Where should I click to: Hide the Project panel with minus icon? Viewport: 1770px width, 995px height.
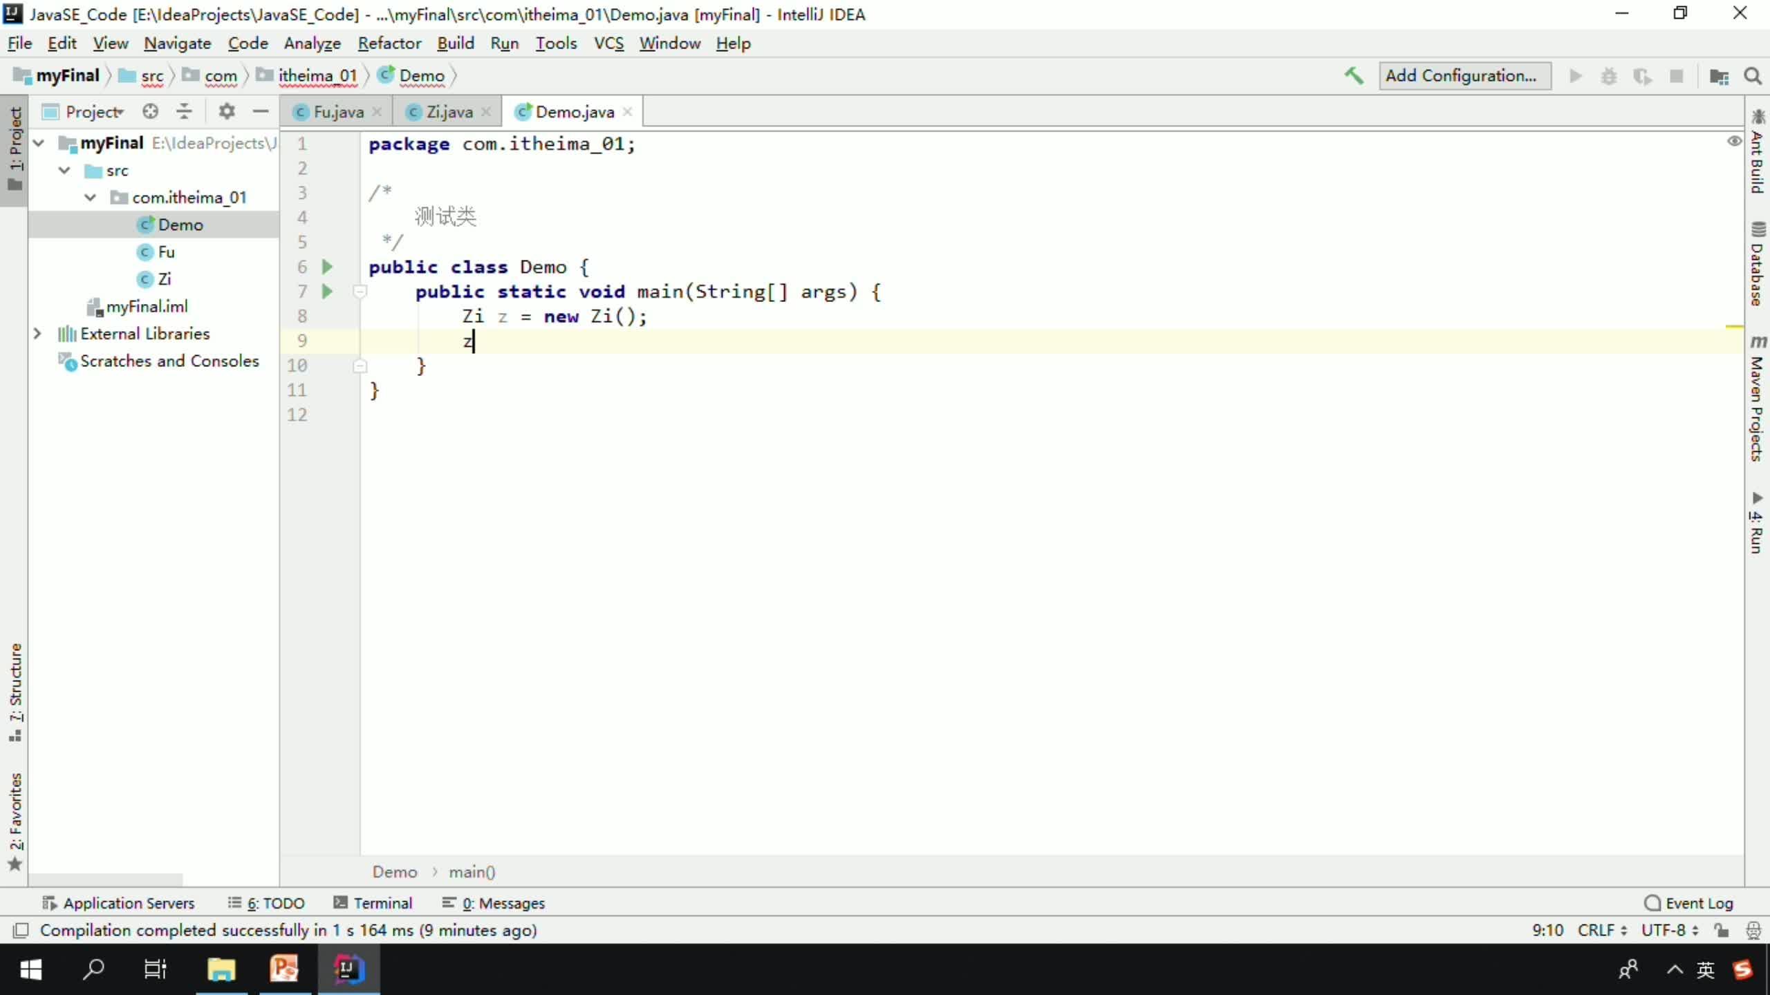click(x=260, y=111)
